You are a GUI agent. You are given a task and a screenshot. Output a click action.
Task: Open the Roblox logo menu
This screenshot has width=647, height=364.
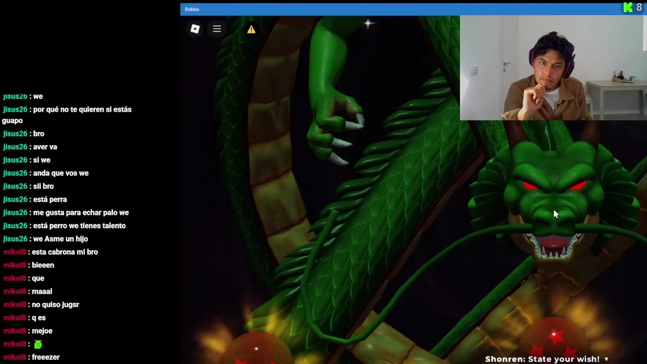(195, 29)
